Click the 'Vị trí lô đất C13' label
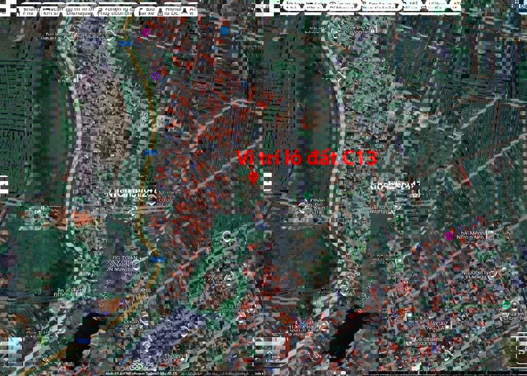The image size is (527, 376). point(307,158)
